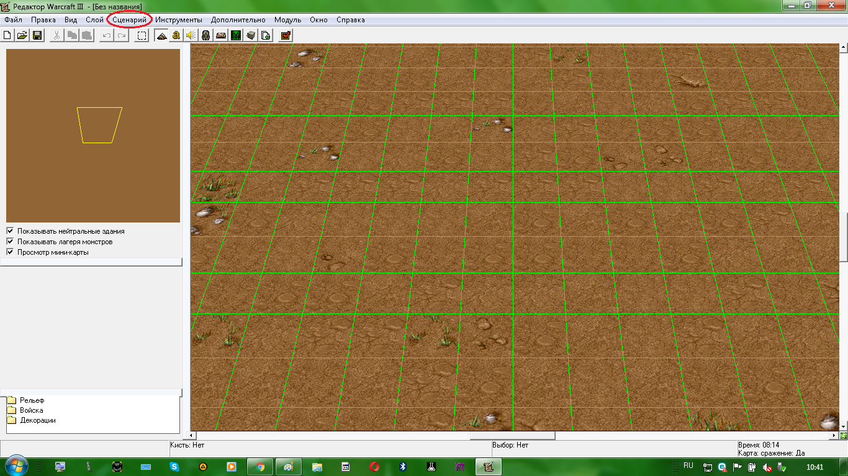
Task: Open Skype from the taskbar
Action: point(174,466)
